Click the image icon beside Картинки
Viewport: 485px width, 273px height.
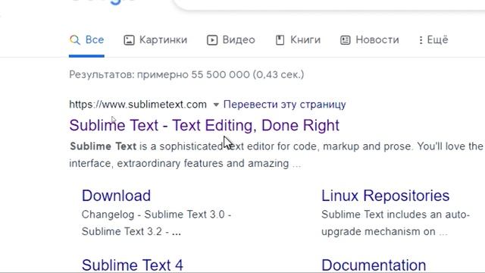129,40
